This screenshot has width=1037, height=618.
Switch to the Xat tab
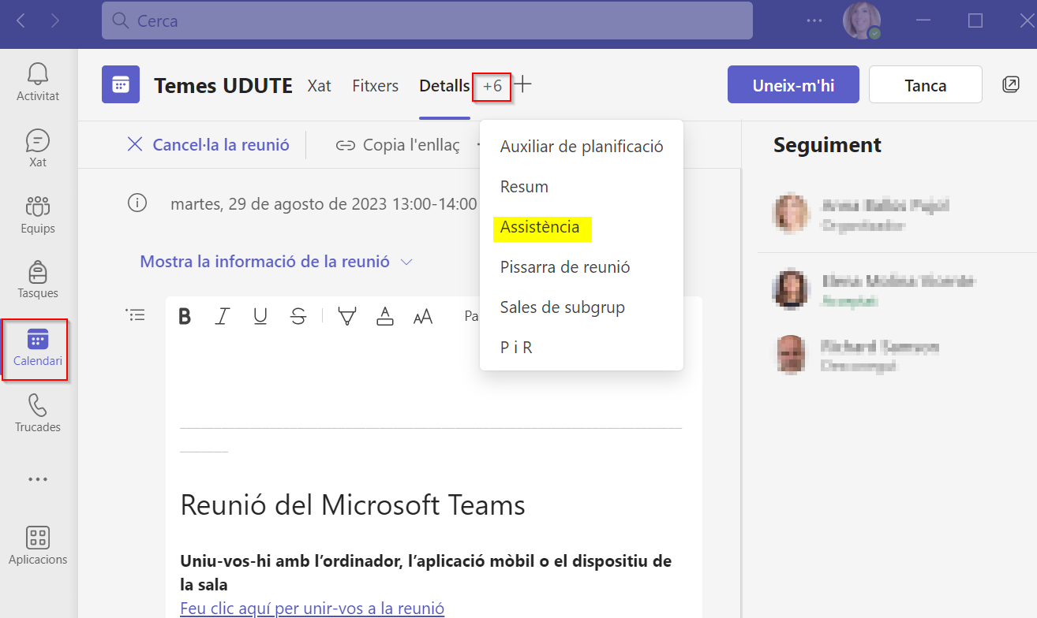[319, 86]
